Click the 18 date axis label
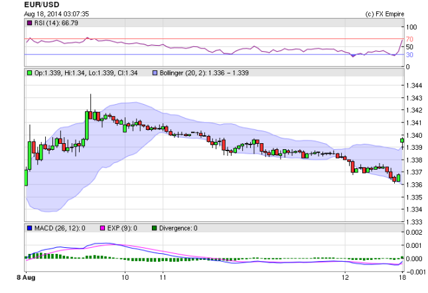 click(x=402, y=278)
